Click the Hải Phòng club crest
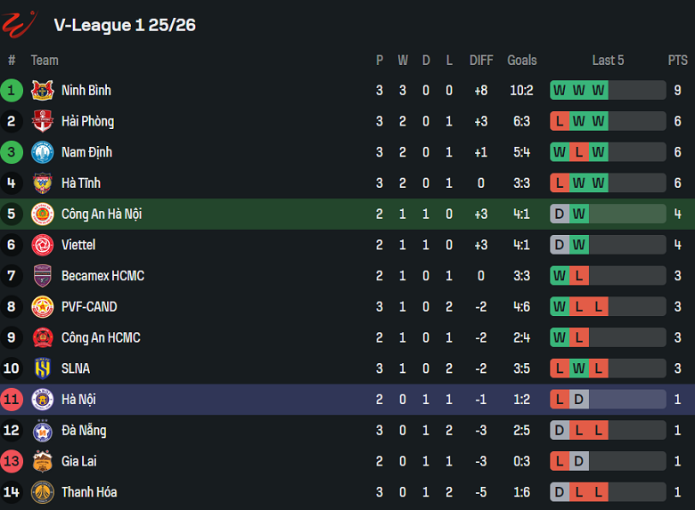The width and height of the screenshot is (695, 510). 43,121
